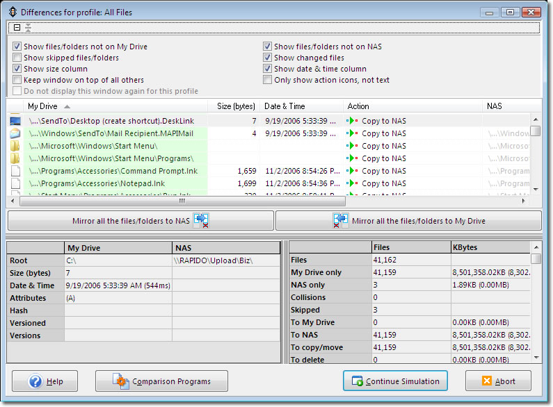553x407 pixels.
Task: Click the 41,162 Files count cell
Action: pos(411,260)
